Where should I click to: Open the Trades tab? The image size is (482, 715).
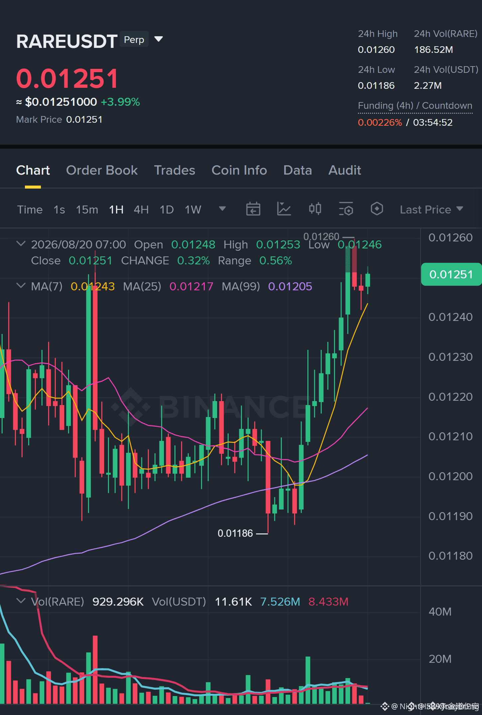pyautogui.click(x=175, y=170)
